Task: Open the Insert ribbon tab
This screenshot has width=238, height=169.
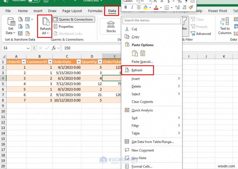Action: click(38, 11)
